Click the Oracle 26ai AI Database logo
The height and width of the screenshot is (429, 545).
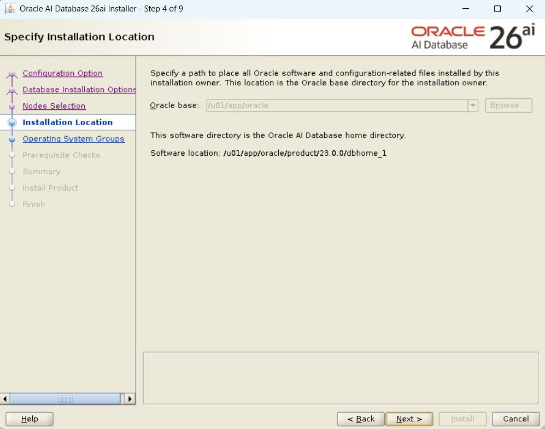473,37
